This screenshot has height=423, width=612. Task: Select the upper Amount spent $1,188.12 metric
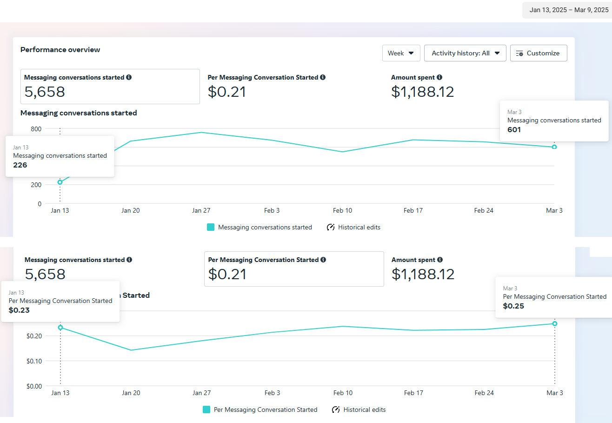tap(422, 87)
